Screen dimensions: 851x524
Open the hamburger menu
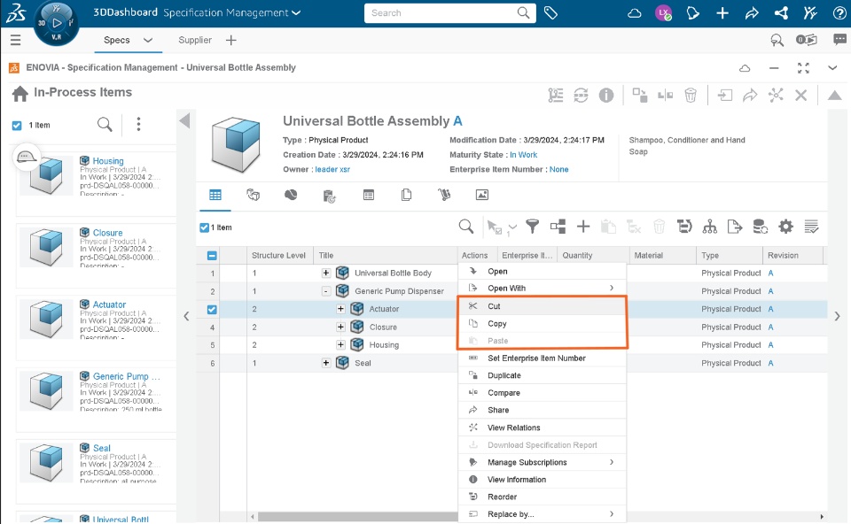tap(15, 40)
